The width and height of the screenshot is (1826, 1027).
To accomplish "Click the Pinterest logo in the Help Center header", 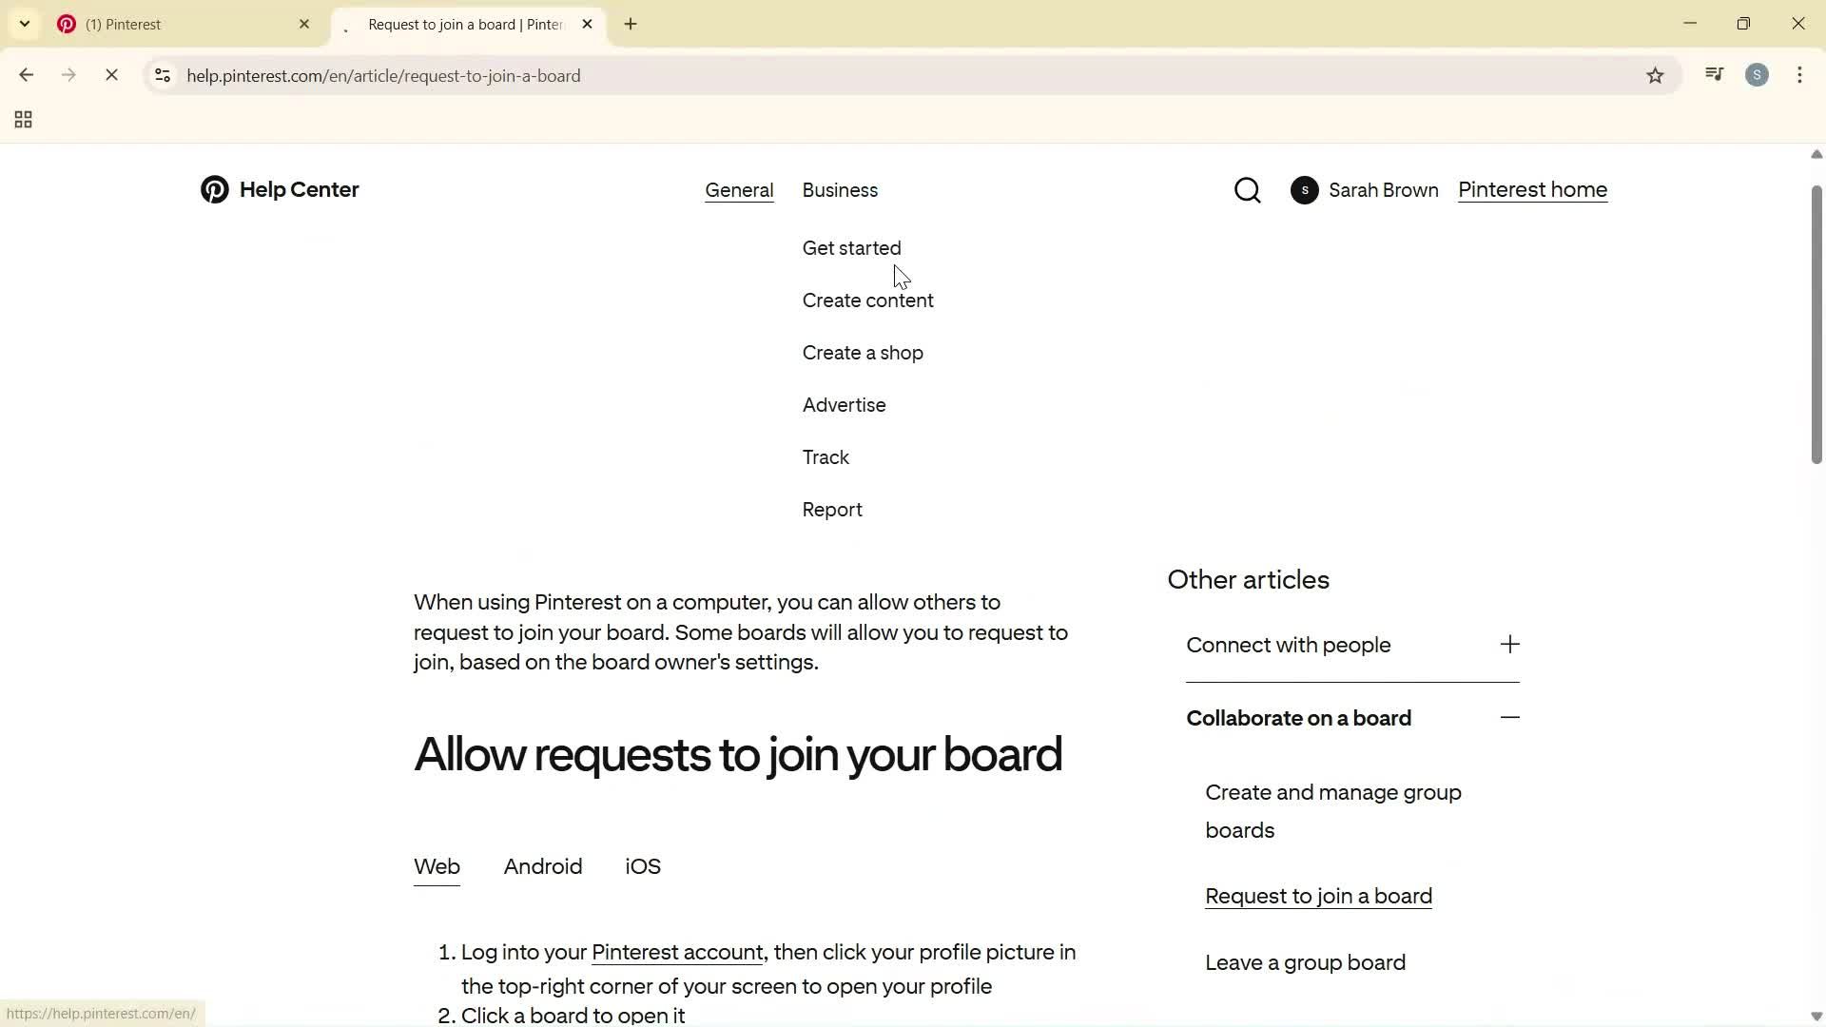I will (215, 190).
